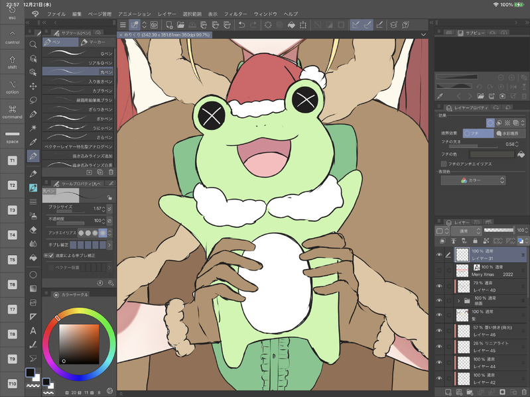The height and width of the screenshot is (397, 530).
Task: Hide the 線画 folder layer
Action: [x=439, y=300]
